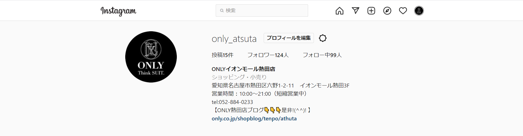Click the ショッピング・小売り category label
Screen dimensions: 523x136
pyautogui.click(x=239, y=77)
